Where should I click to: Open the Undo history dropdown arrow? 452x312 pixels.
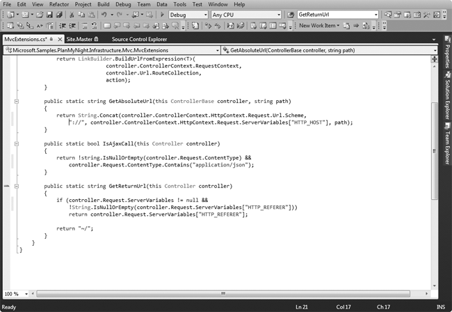tap(112, 15)
